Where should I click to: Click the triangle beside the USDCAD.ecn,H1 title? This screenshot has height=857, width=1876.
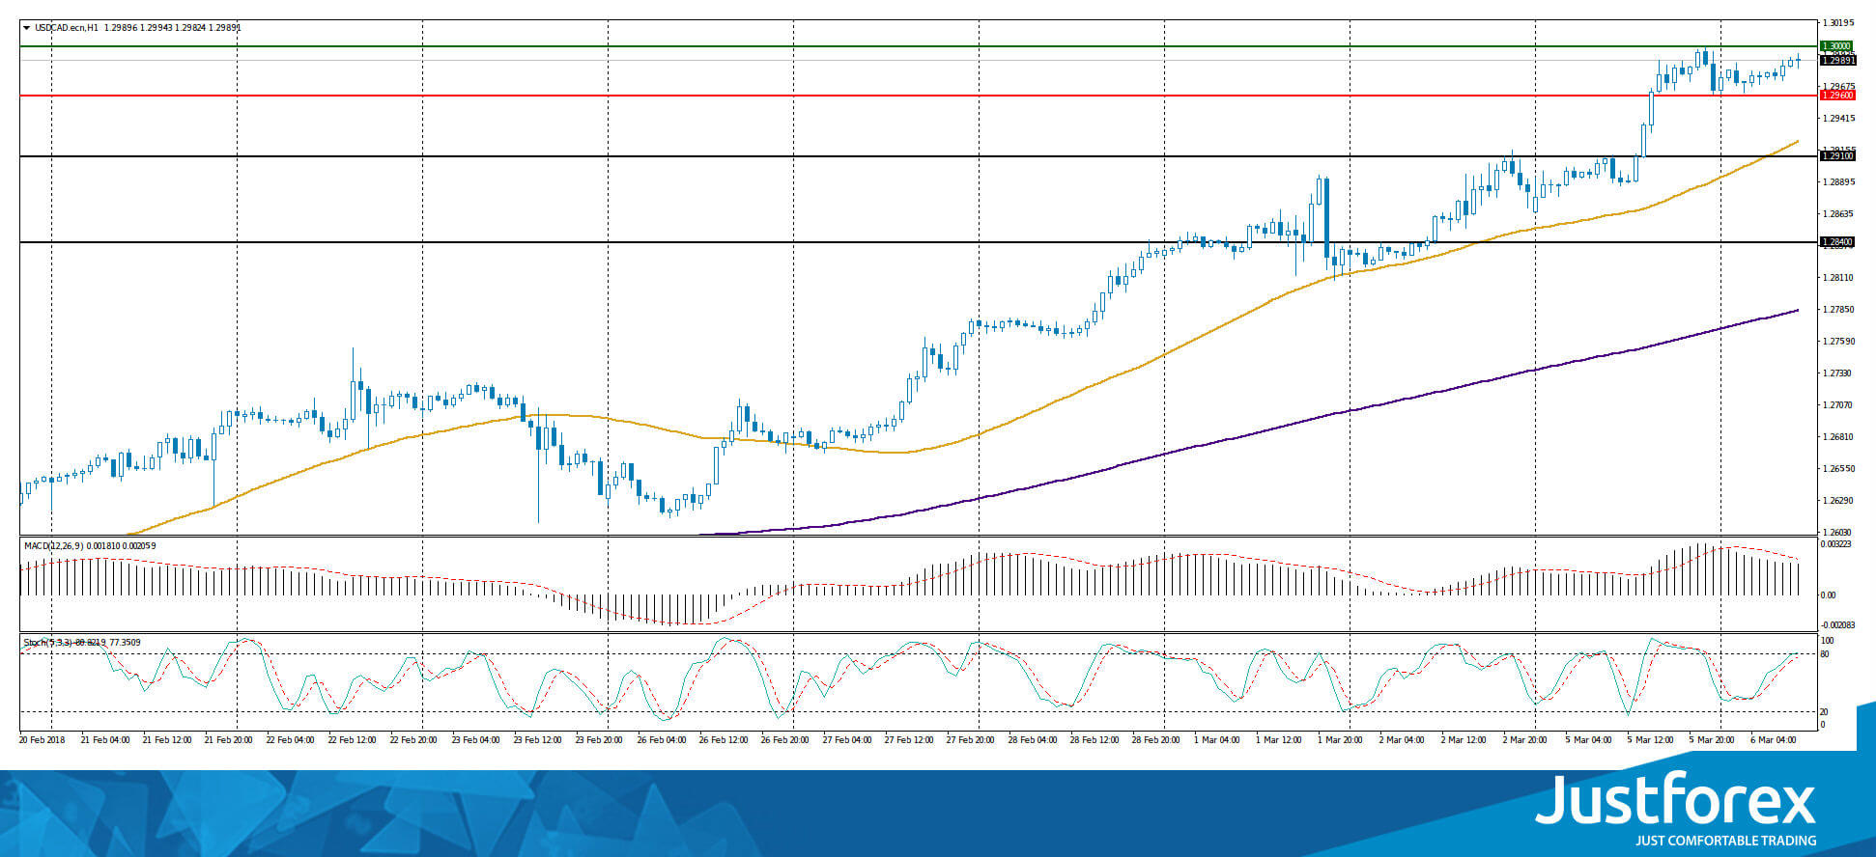[27, 28]
